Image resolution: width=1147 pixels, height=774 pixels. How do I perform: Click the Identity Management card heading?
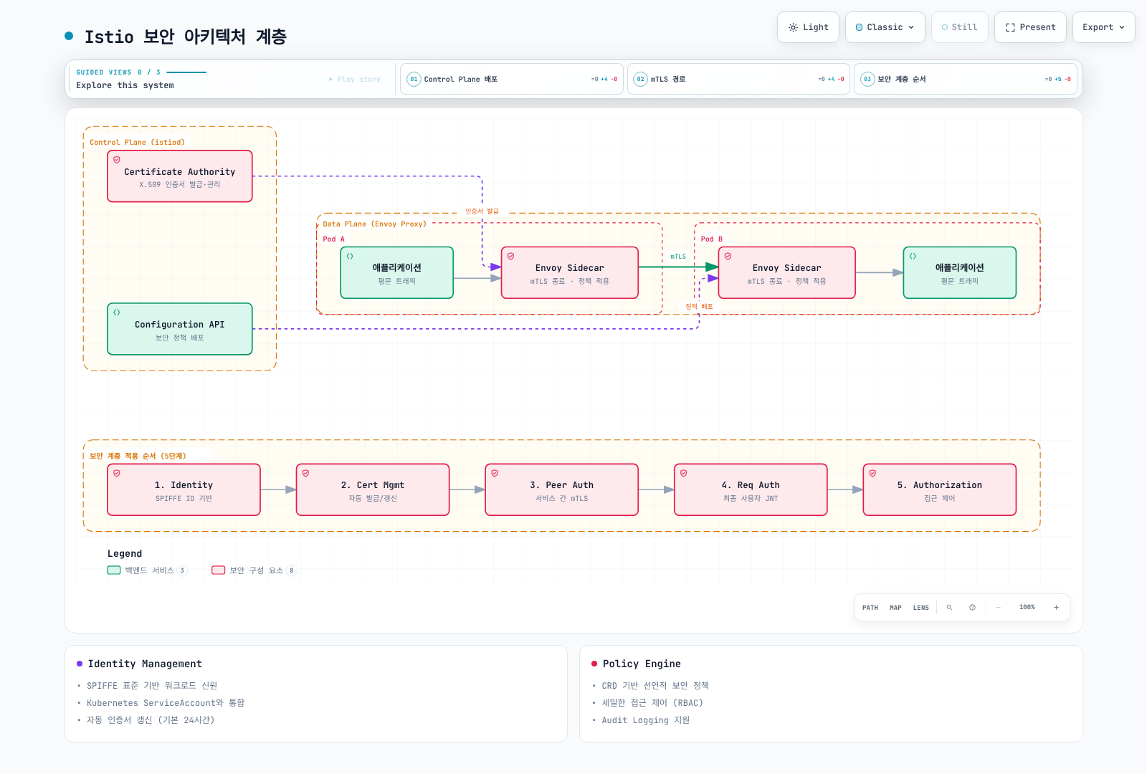[x=145, y=664]
